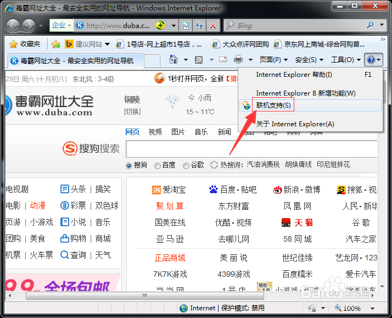Viewport: 392px width, 318px height.
Task: Click the globe icon beside 联机支持
Action: pyautogui.click(x=246, y=105)
